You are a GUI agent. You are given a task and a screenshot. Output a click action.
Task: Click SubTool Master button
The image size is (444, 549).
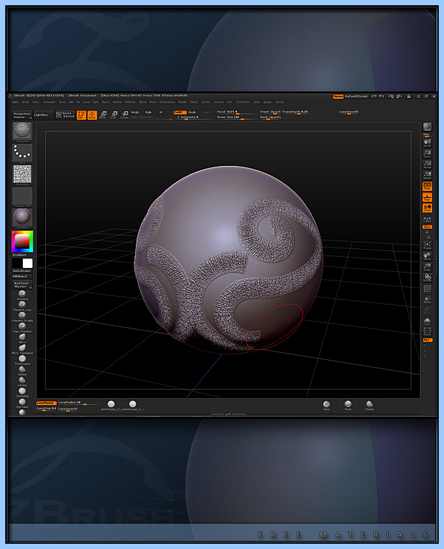pyautogui.click(x=22, y=284)
